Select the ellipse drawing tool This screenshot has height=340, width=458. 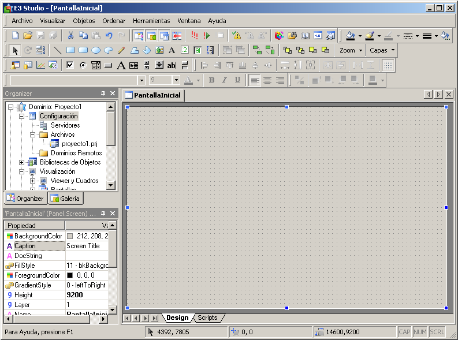pyautogui.click(x=96, y=50)
